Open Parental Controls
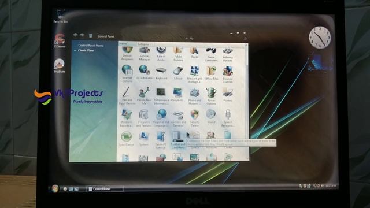The image size is (370, 208). coord(228,75)
